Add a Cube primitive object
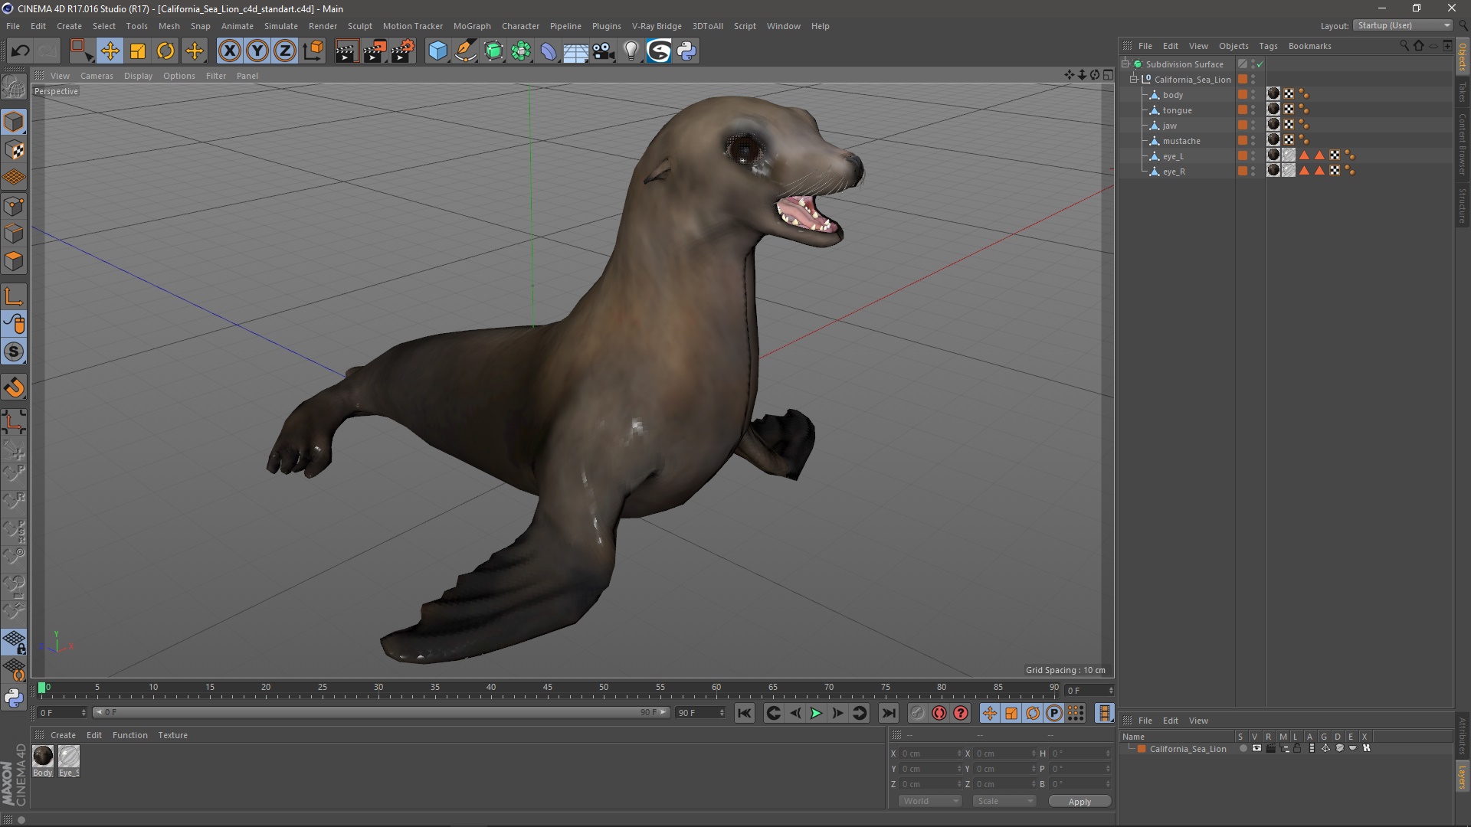The image size is (1471, 827). tap(437, 51)
